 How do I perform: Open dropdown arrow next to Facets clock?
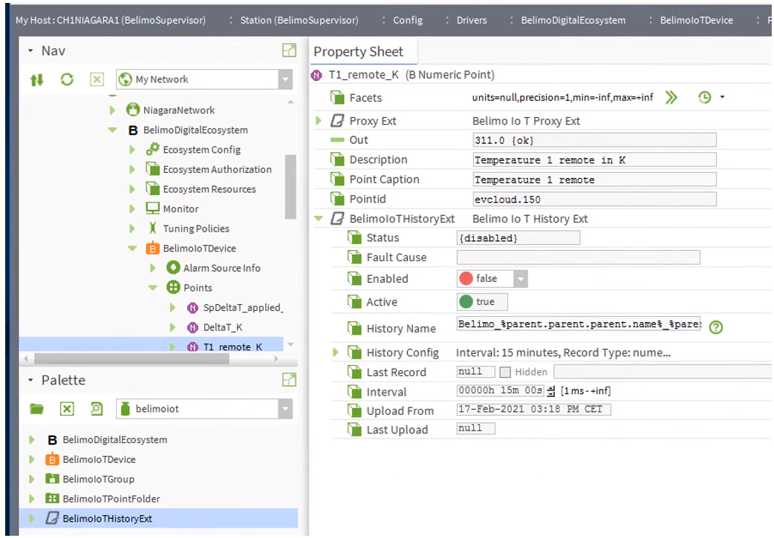(x=722, y=97)
